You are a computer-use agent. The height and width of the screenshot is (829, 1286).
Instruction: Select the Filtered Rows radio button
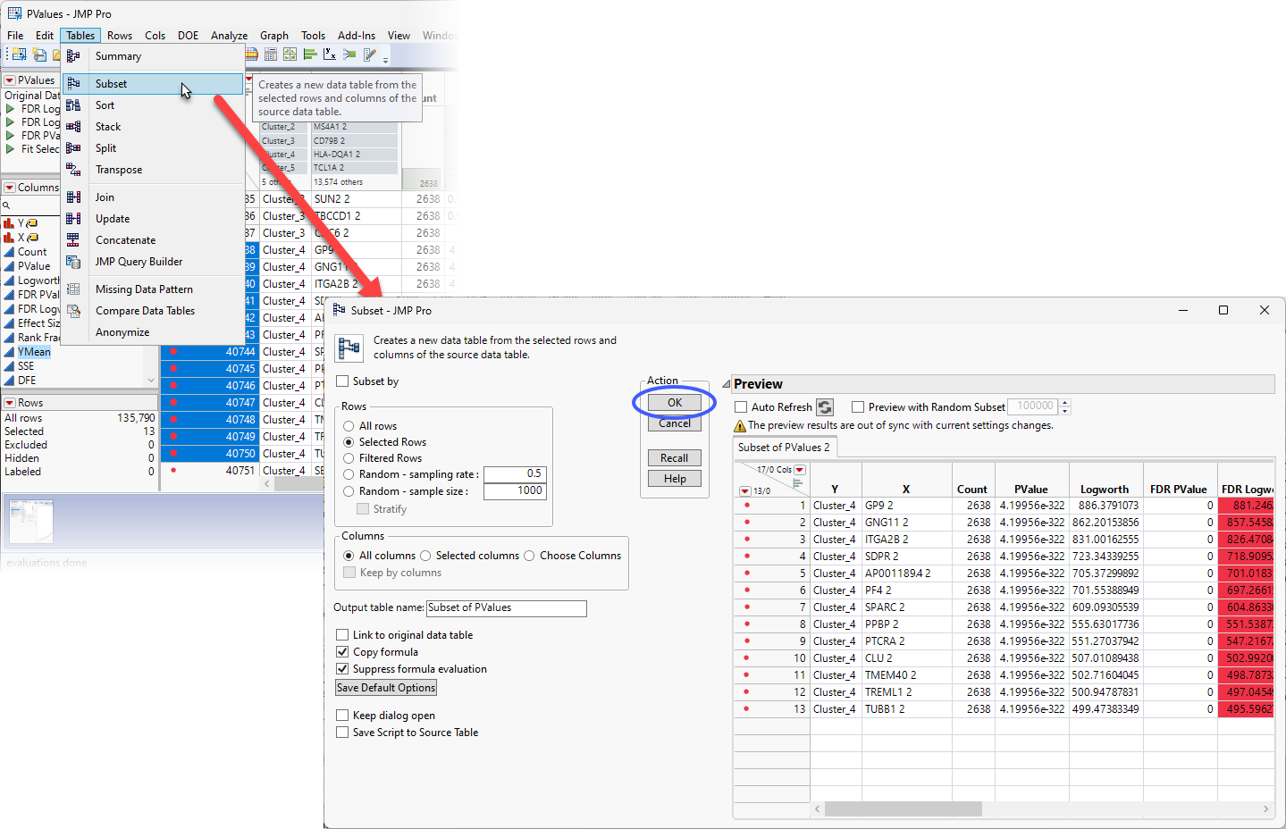[x=349, y=458]
